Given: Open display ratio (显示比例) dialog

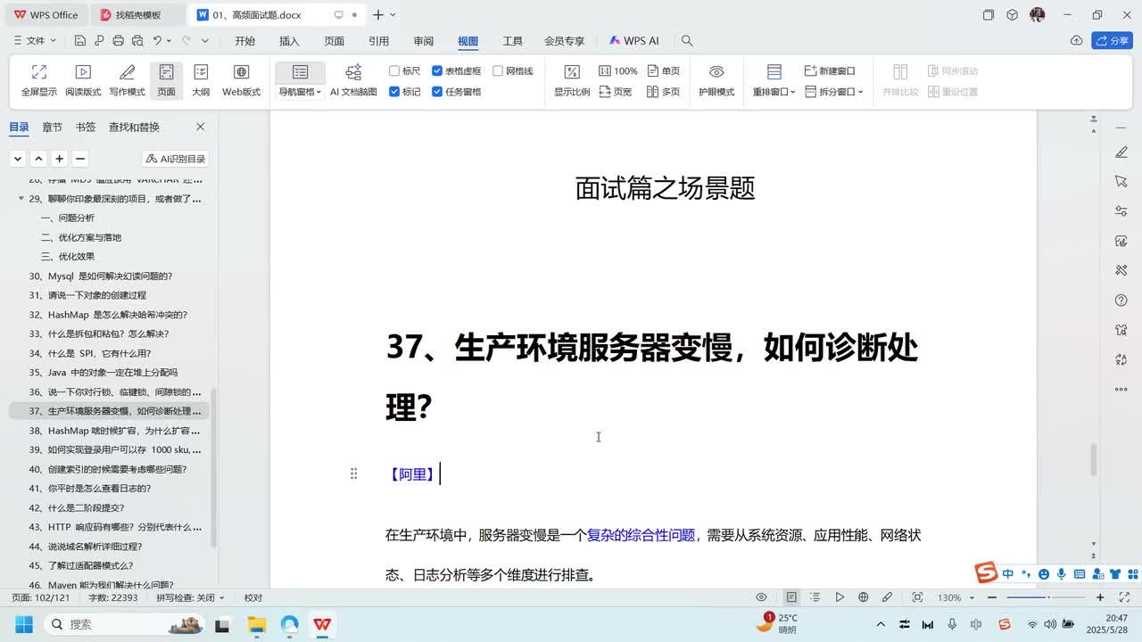Looking at the screenshot, I should [572, 80].
